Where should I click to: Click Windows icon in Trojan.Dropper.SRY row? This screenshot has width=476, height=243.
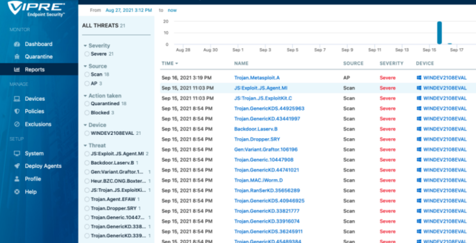point(419,140)
